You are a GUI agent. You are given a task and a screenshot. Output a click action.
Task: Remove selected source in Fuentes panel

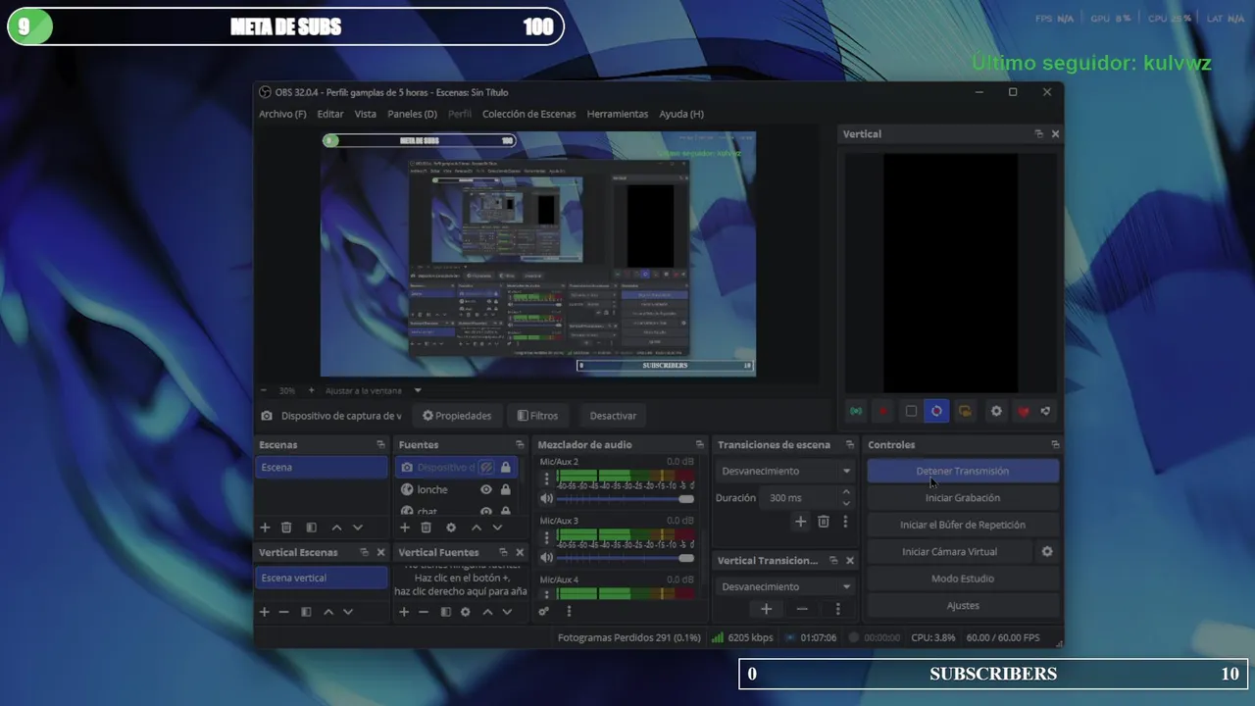(427, 528)
